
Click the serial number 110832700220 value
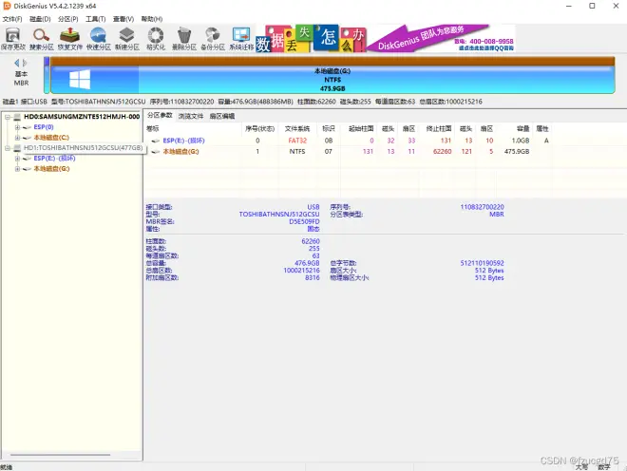482,207
